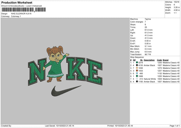Click the Machine value Tajima
Image resolution: width=181 pixels, height=128 pixels.
pos(148,19)
